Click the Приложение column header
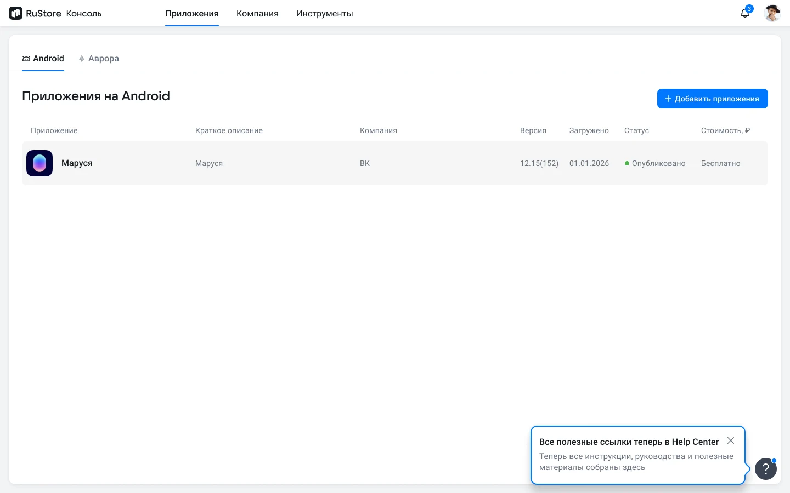Screen dimensions: 790x493 (x=54, y=130)
